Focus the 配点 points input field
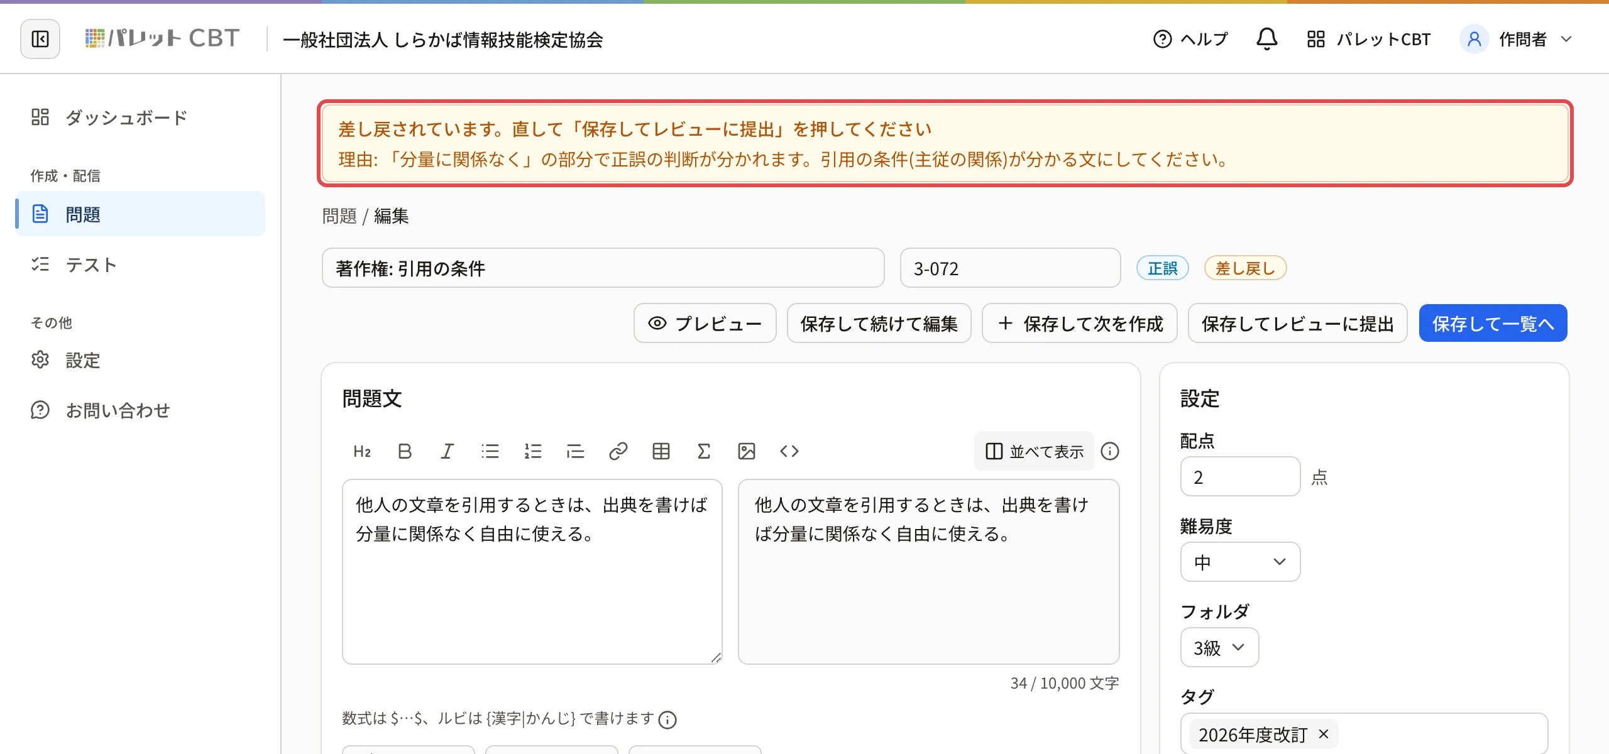 [1240, 476]
